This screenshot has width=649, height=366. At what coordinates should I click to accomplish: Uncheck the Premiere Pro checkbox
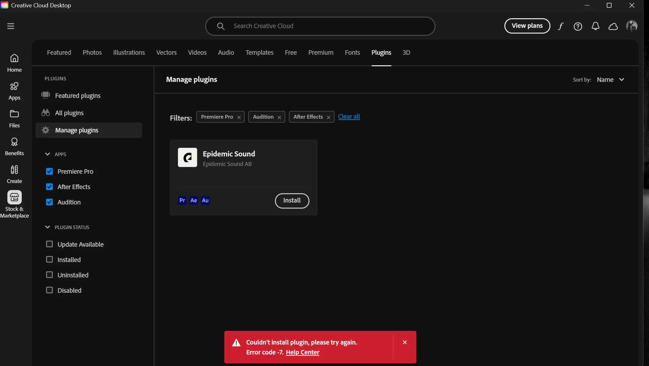coord(49,171)
